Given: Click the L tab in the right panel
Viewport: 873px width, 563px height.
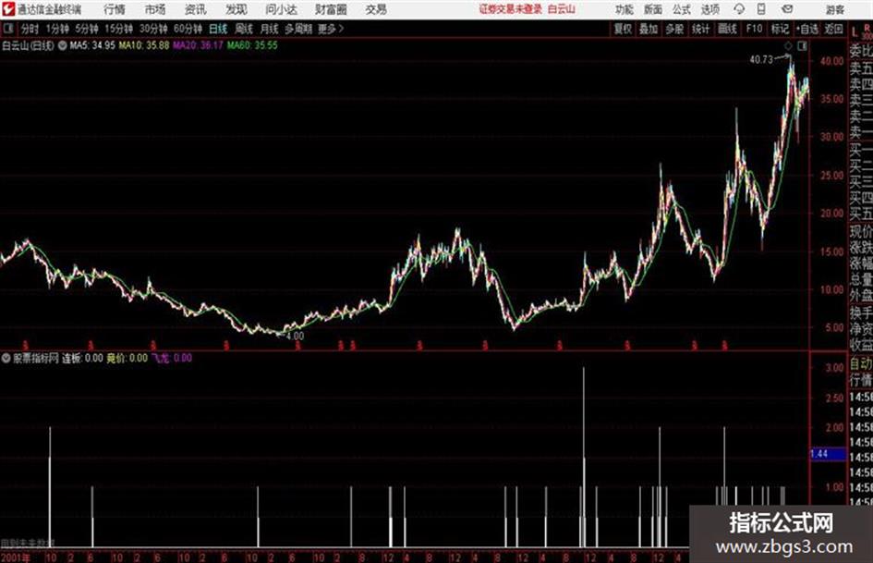Looking at the screenshot, I should pyautogui.click(x=855, y=33).
